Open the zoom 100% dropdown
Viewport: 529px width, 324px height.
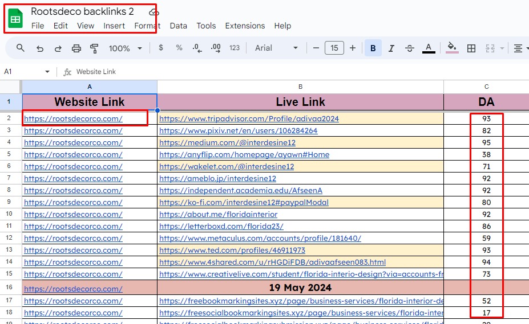[125, 48]
